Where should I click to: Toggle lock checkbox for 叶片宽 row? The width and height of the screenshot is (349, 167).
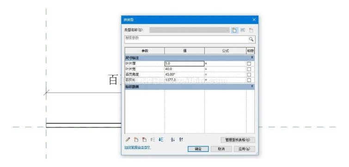click(x=249, y=69)
